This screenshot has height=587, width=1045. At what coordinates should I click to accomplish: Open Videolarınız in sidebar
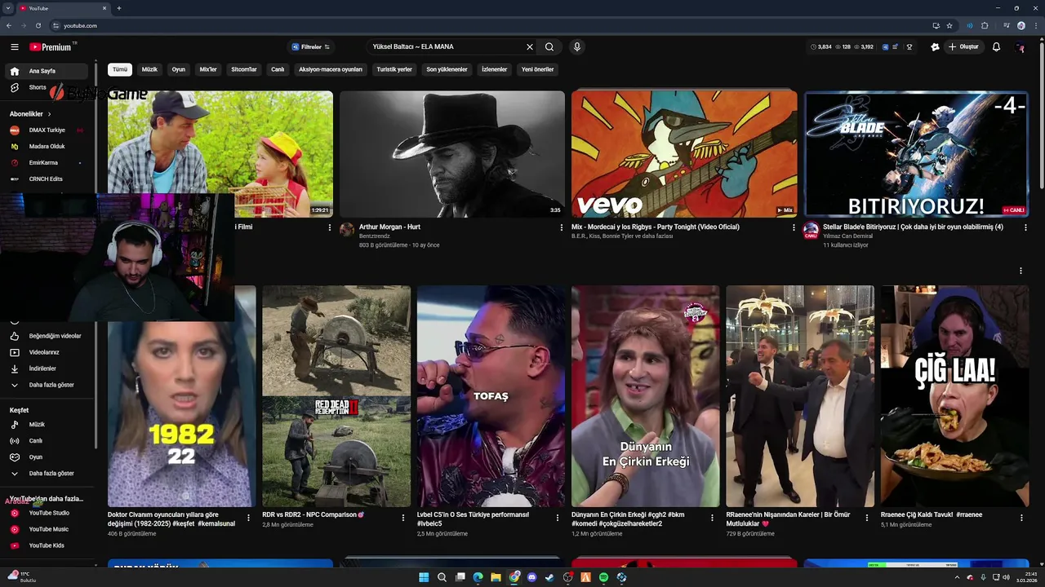pos(47,352)
